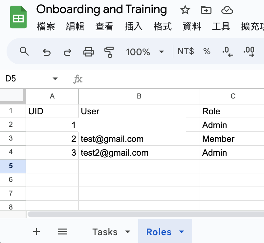Decrease decimal places
Screen dimensions: 264x243
click(x=228, y=52)
